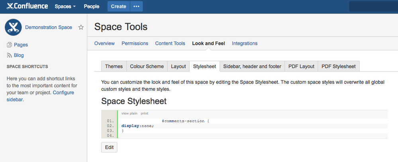The height and width of the screenshot is (162, 398).
Task: Select the Integrations tab
Action: tap(245, 43)
